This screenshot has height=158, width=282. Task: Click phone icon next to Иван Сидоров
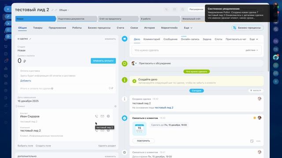pyautogui.click(x=96, y=116)
